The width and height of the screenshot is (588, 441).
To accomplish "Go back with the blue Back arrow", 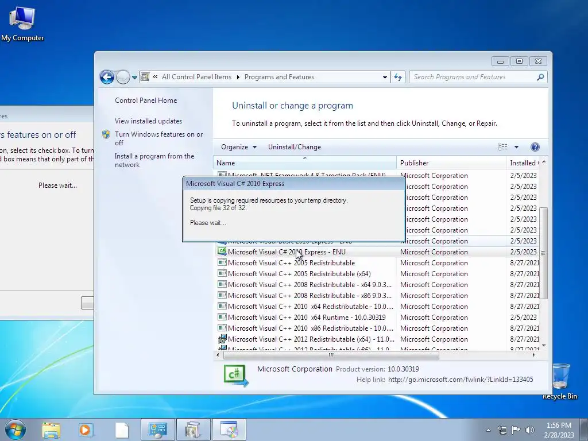I will [x=107, y=78].
